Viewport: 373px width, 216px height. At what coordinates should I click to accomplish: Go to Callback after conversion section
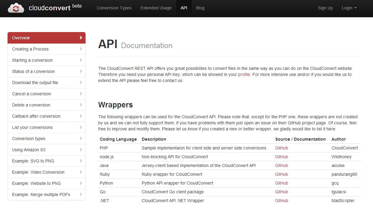pyautogui.click(x=36, y=116)
